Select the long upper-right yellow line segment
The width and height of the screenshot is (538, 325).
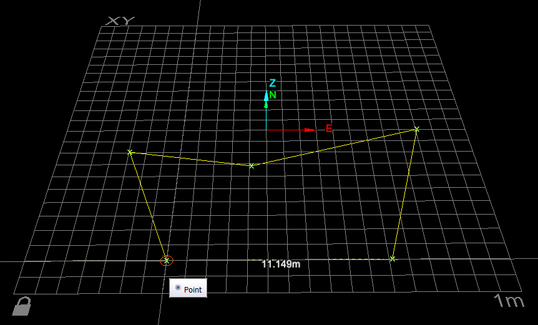coord(334,147)
